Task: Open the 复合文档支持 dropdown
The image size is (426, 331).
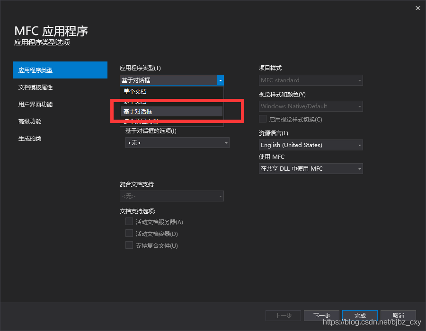Action: tap(171, 196)
